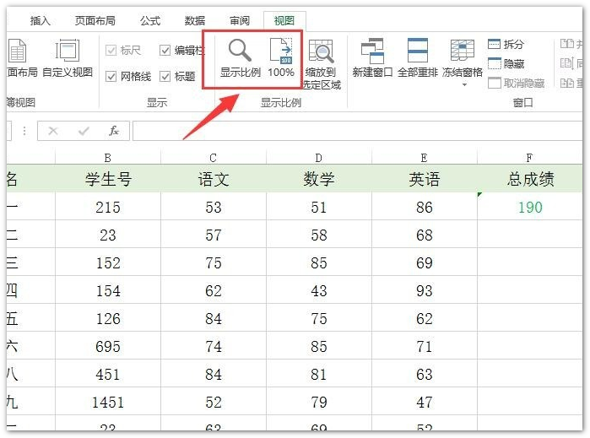Switch to 页面布局 view icon
590x438 pixels.
click(17, 51)
